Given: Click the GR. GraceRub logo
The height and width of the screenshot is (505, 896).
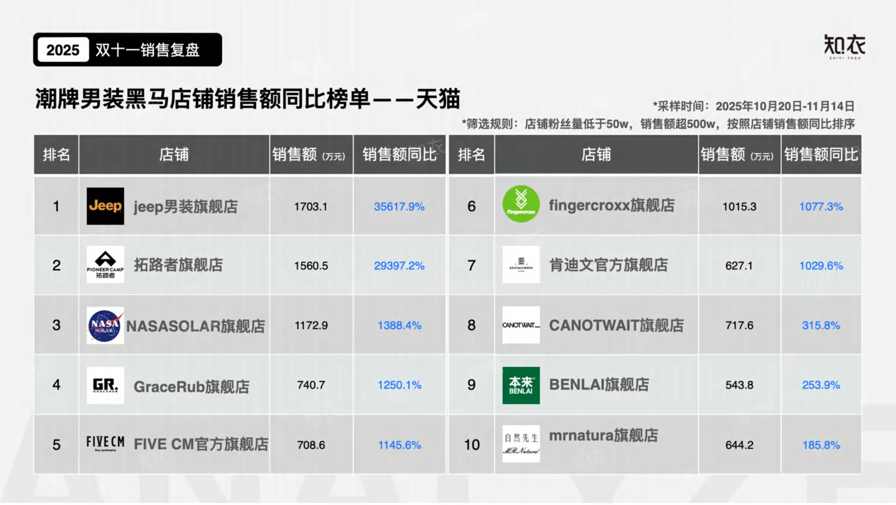Looking at the screenshot, I should point(105,385).
